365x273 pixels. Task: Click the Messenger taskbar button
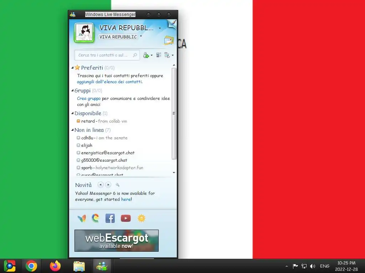click(x=102, y=266)
